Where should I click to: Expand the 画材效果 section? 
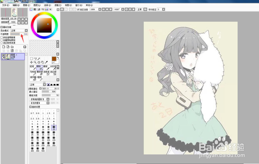2,27
